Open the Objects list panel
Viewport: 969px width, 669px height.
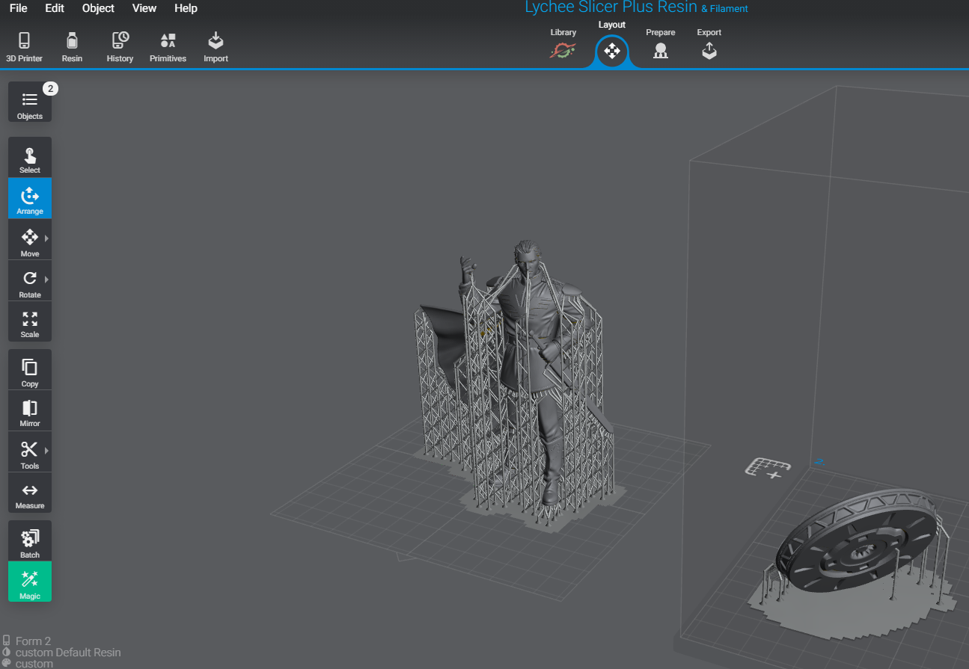30,103
